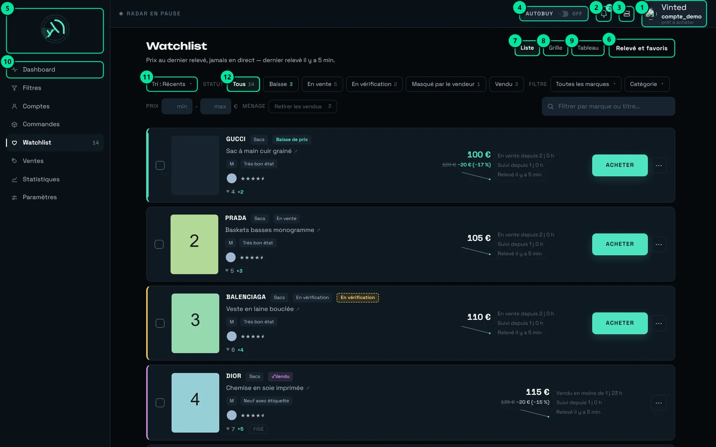Image resolution: width=716 pixels, height=447 pixels.
Task: Select the Vendu status filter
Action: [506, 84]
